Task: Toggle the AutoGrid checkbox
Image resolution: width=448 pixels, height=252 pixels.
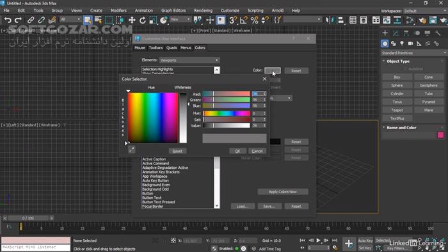Action: click(405, 69)
